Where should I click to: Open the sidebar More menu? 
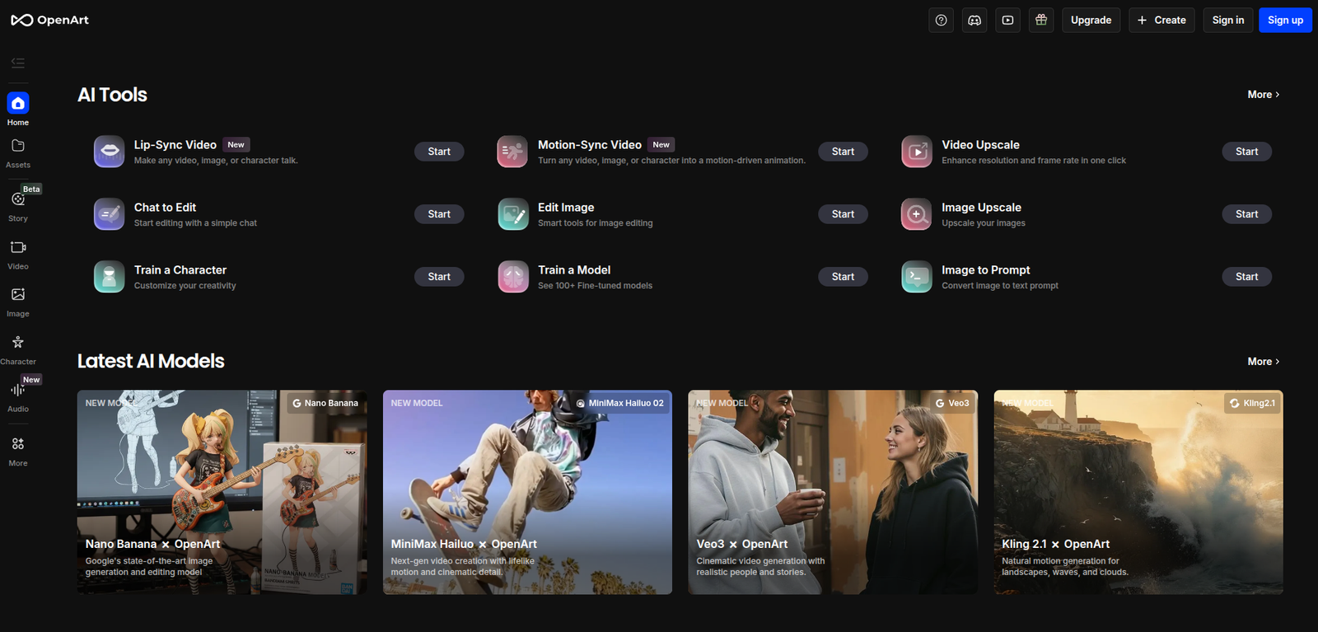coord(18,451)
